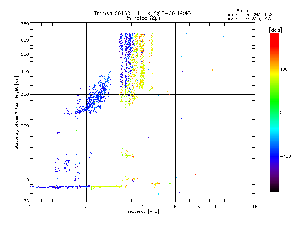
Task: Click the x-axis tick label "1"
Action: 30,207
